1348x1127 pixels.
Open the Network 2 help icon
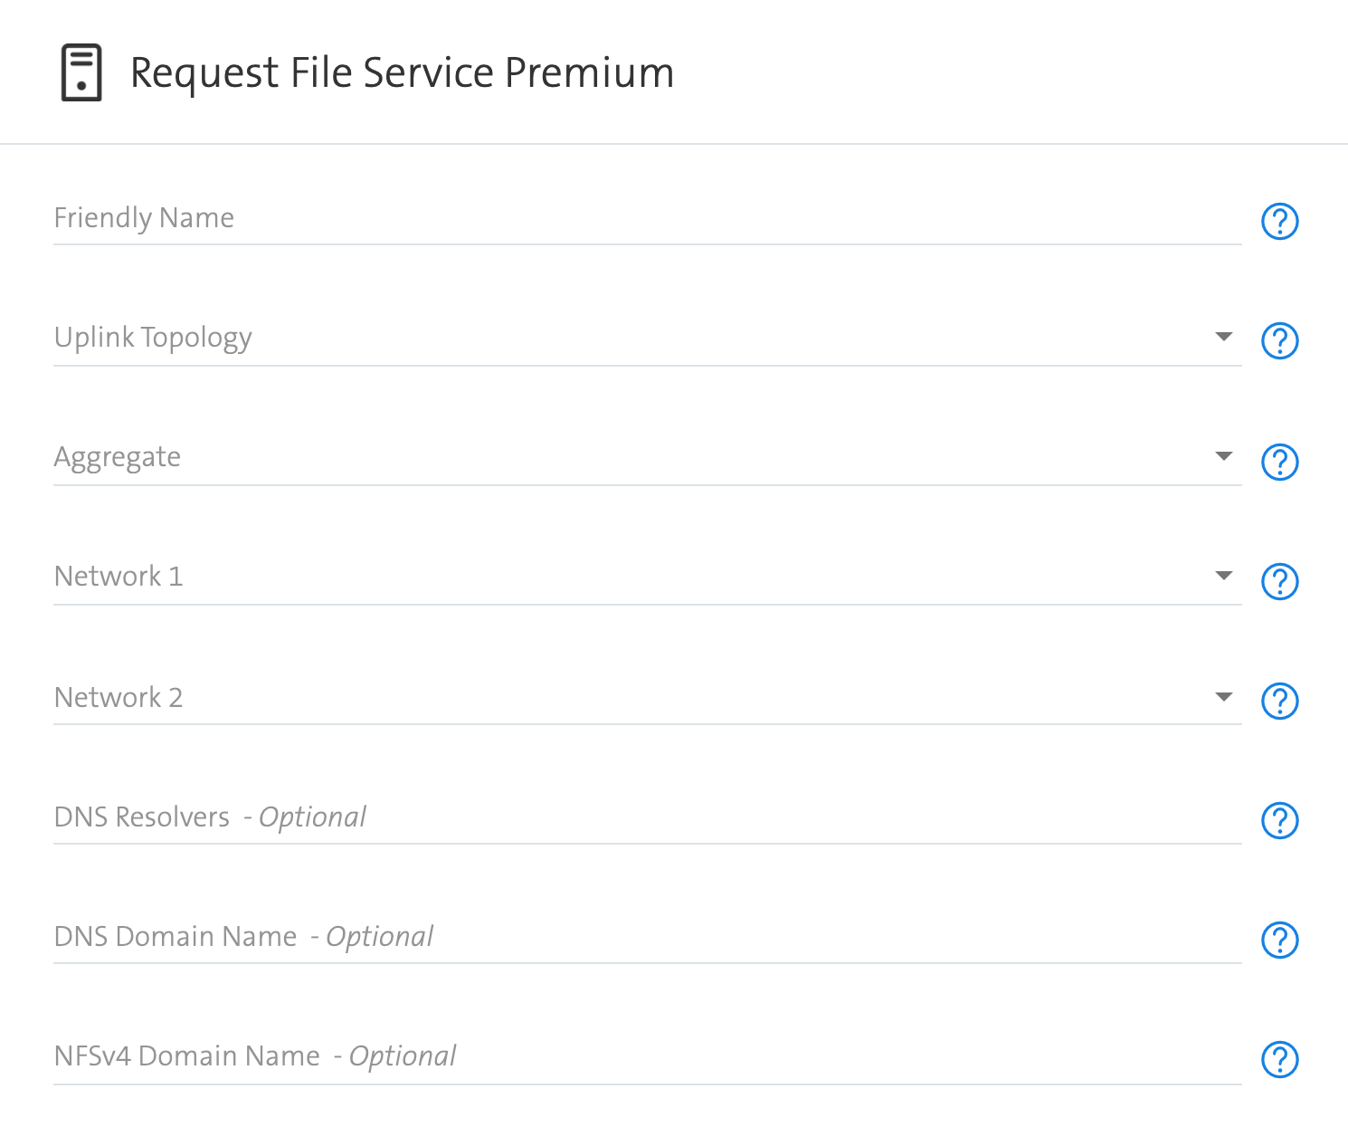point(1279,701)
